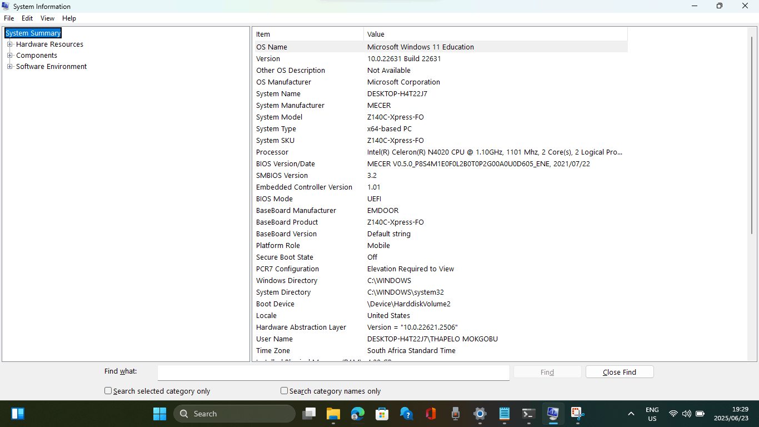The height and width of the screenshot is (427, 759).
Task: Open Notepad from the taskbar
Action: [504, 414]
